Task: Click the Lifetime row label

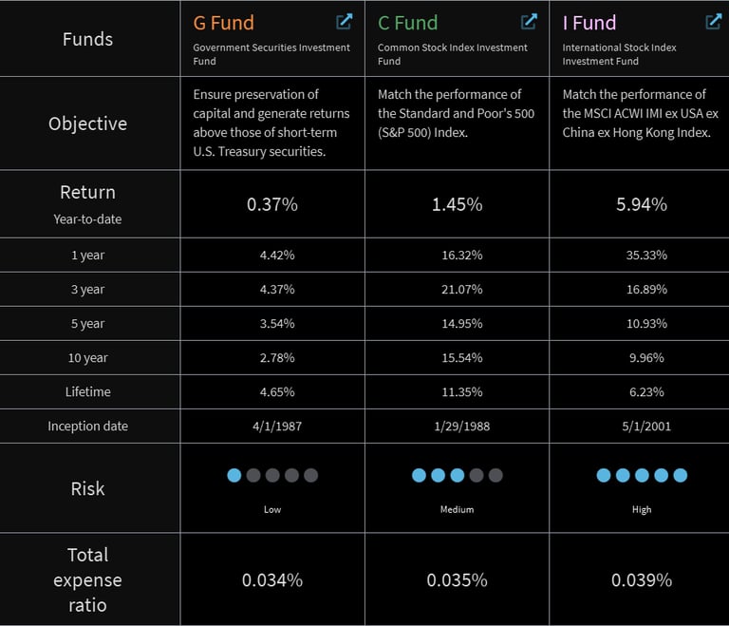Action: pyautogui.click(x=87, y=392)
